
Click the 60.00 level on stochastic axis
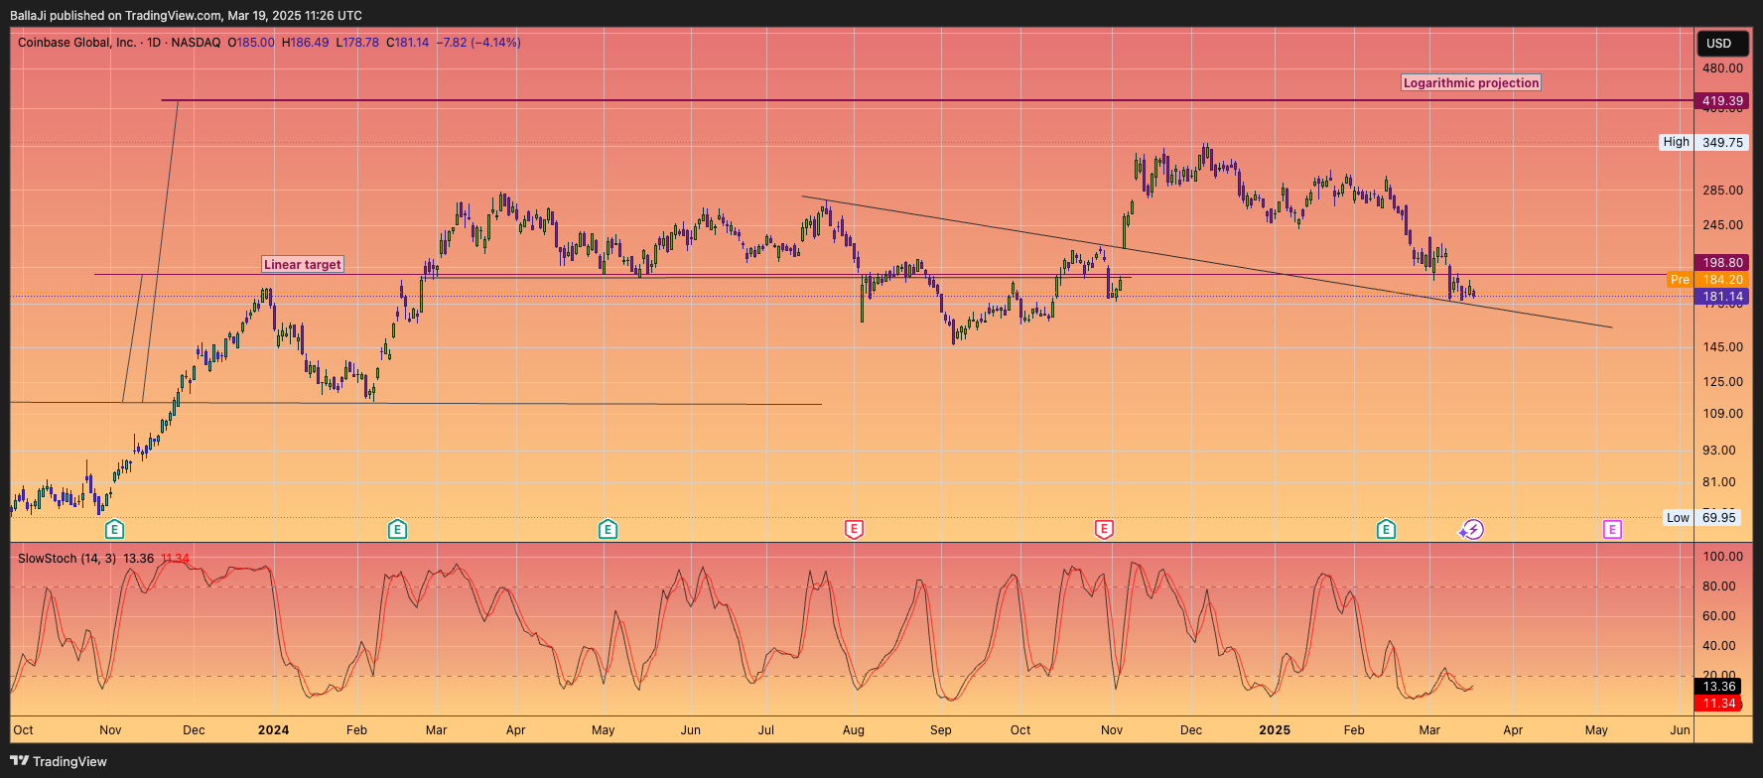1718,616
